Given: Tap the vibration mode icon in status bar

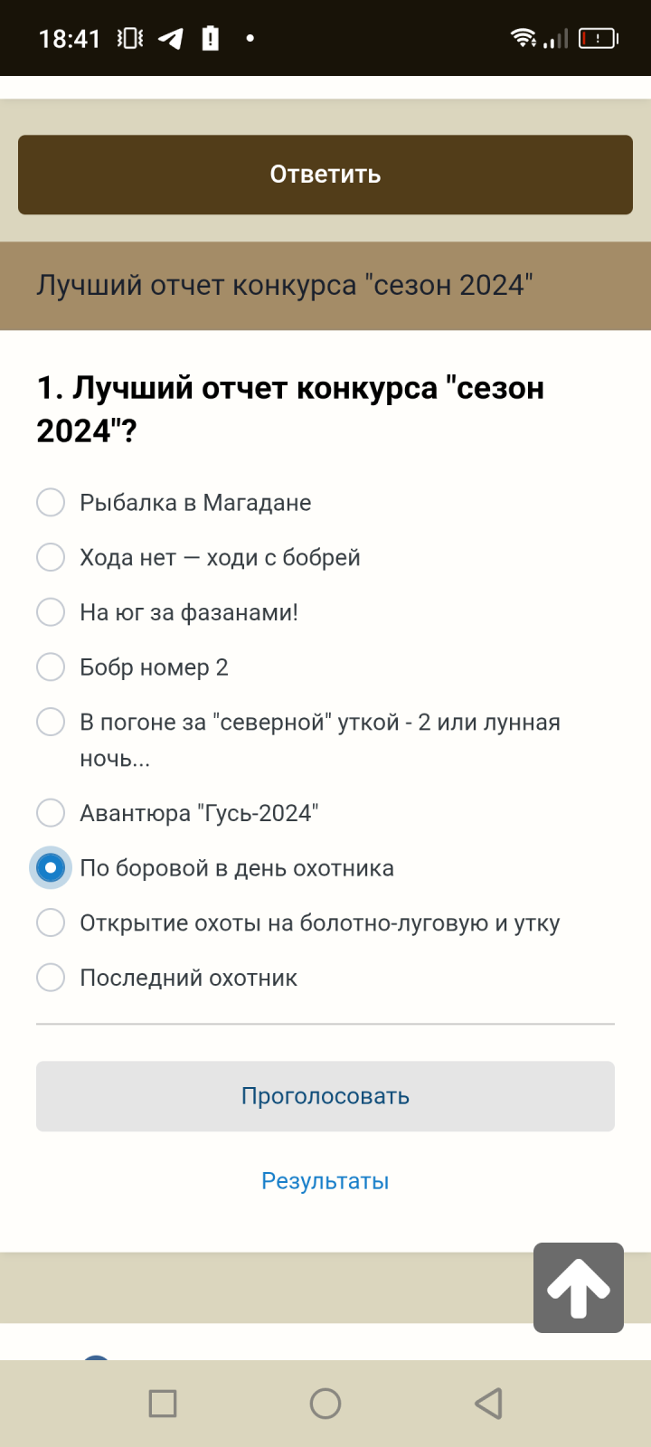Looking at the screenshot, I should click(130, 38).
